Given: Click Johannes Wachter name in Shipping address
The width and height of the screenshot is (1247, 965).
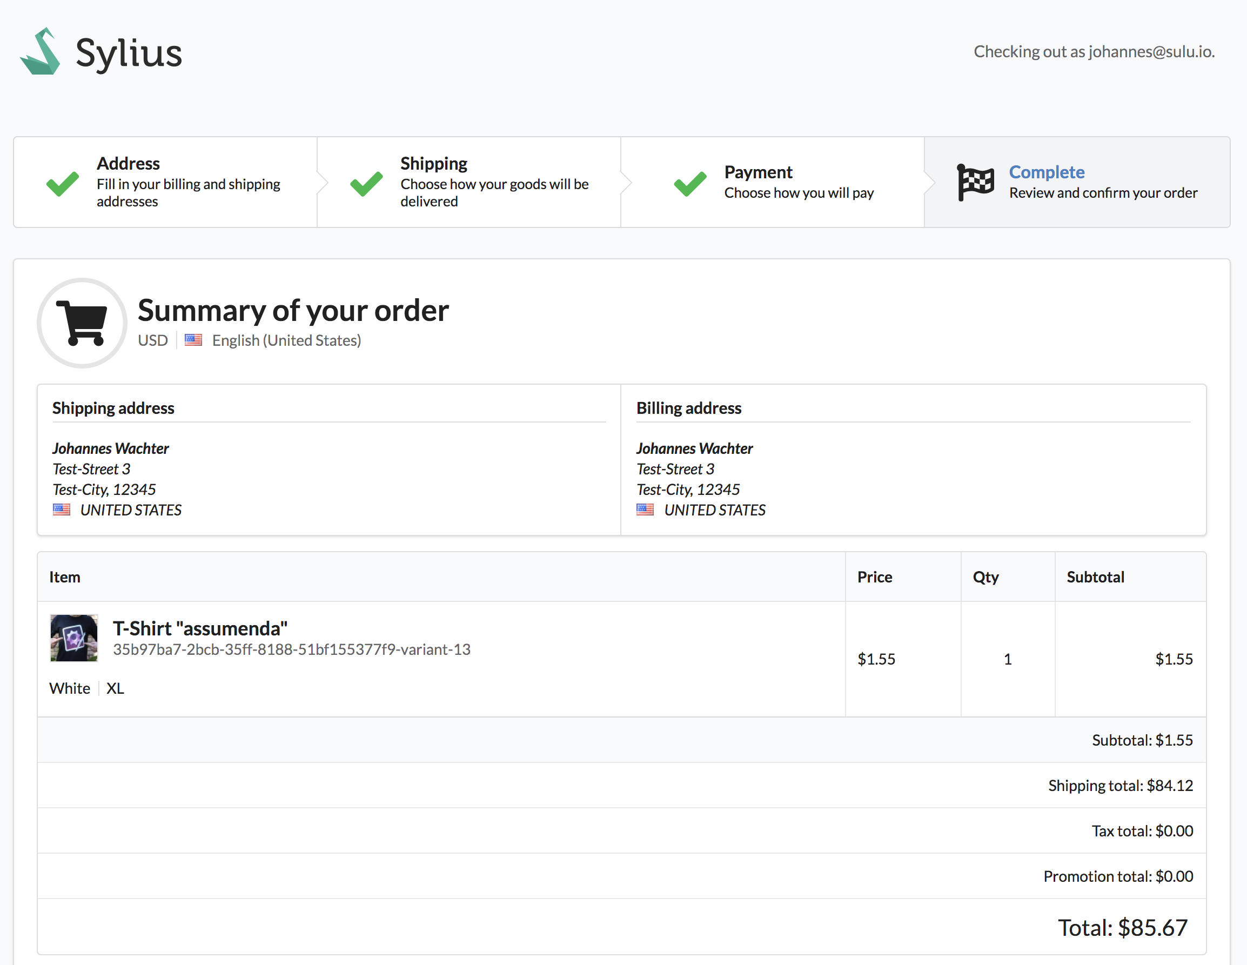Looking at the screenshot, I should (x=110, y=448).
